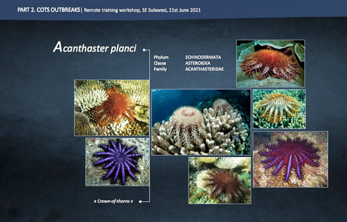The height and width of the screenshot is (222, 347).
Task: Select the Classe label
Action: (x=160, y=63)
